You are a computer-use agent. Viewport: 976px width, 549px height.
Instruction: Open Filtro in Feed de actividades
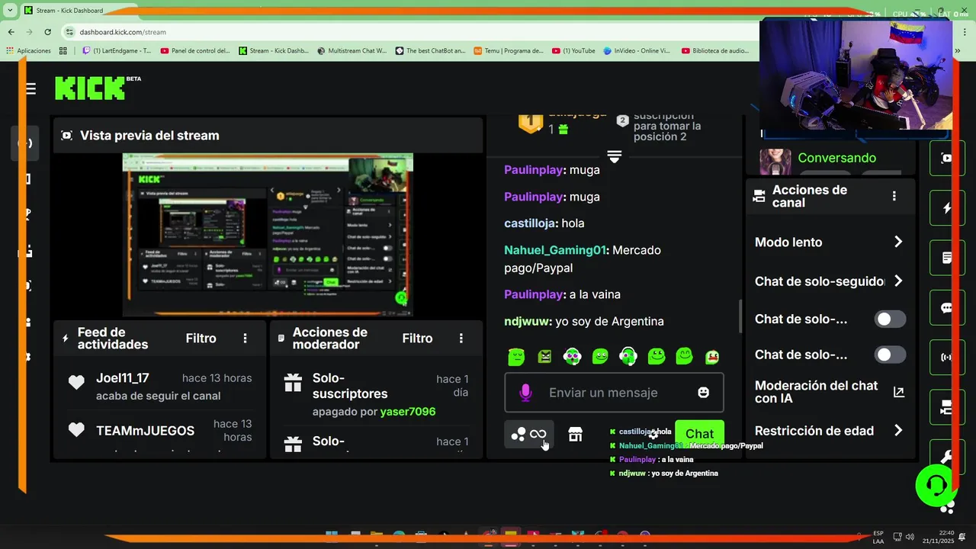coord(201,339)
